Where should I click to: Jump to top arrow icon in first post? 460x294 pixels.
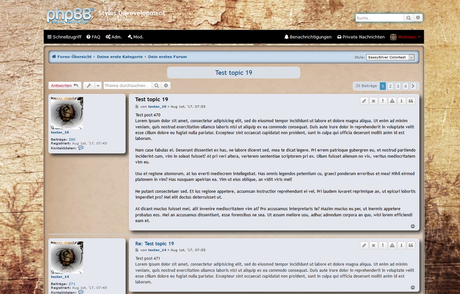pyautogui.click(x=413, y=226)
